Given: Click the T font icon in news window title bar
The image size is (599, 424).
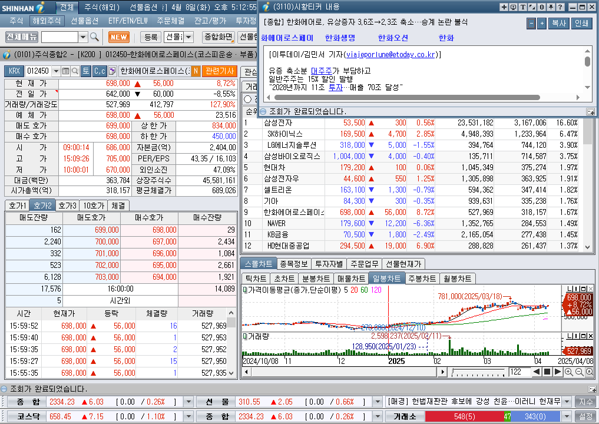Looking at the screenshot, I should [522, 7].
